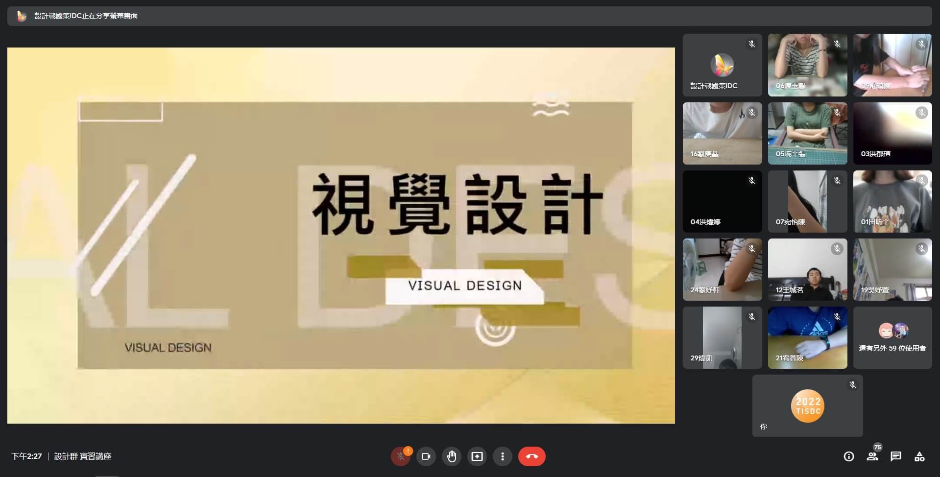Image resolution: width=940 pixels, height=477 pixels.
Task: Unmute the microphone in the call bar
Action: pos(400,456)
